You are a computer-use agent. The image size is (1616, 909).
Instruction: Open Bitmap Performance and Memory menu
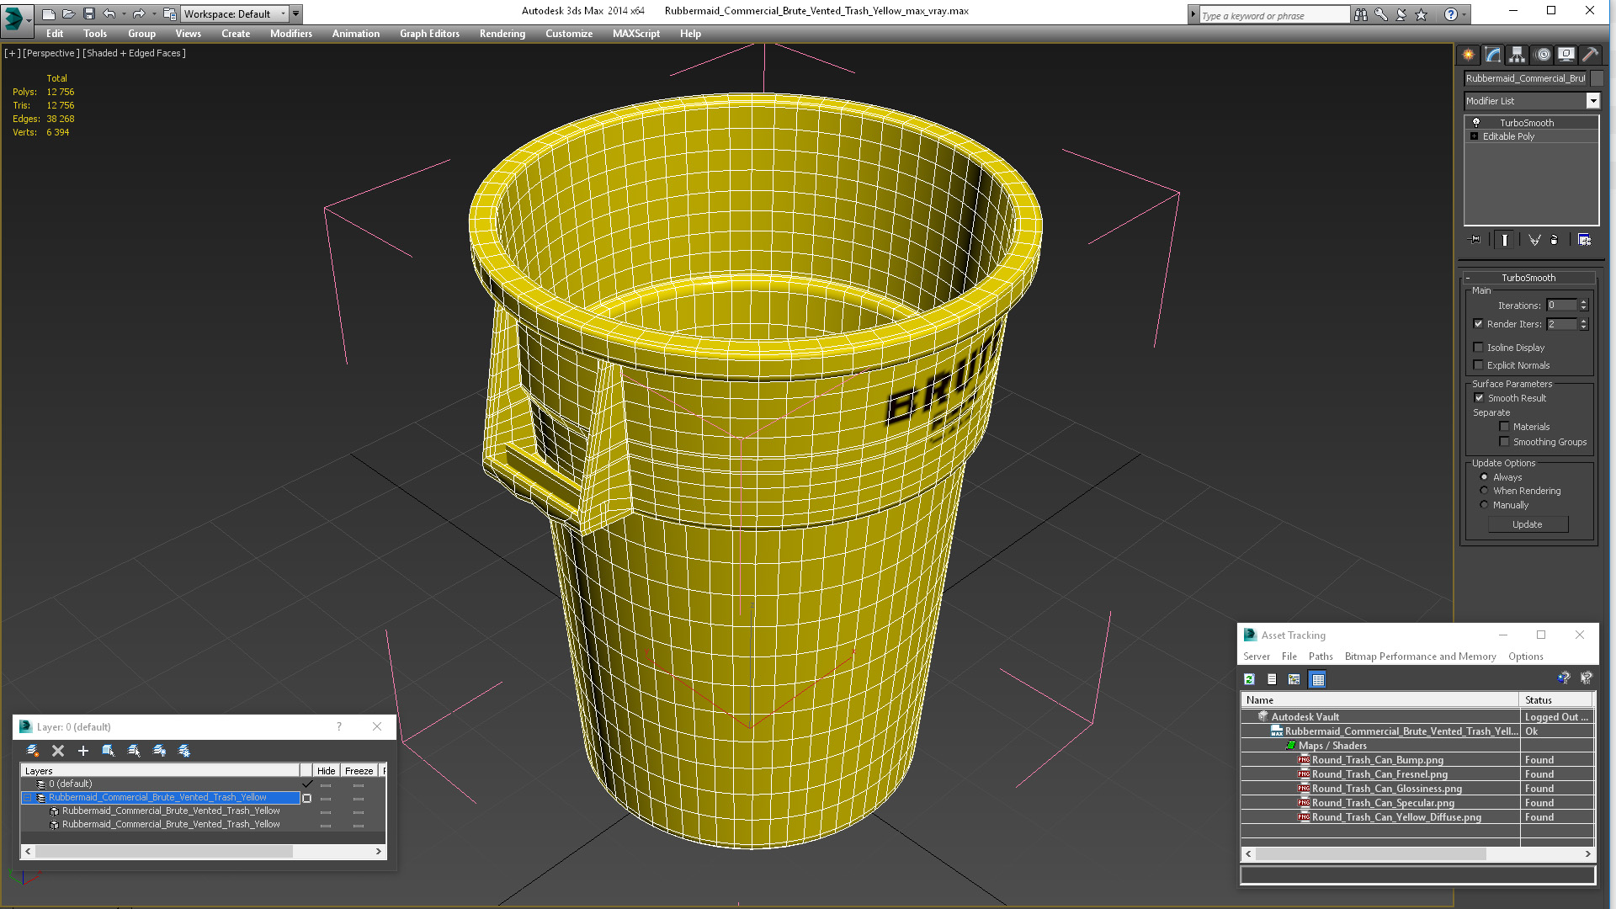tap(1420, 656)
